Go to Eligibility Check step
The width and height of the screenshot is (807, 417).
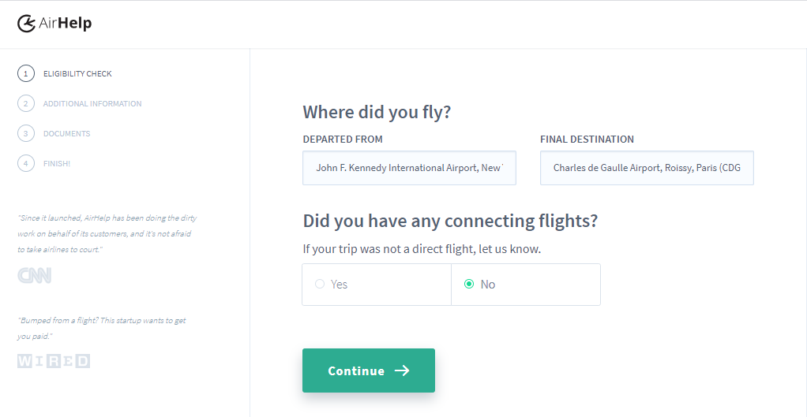[77, 73]
